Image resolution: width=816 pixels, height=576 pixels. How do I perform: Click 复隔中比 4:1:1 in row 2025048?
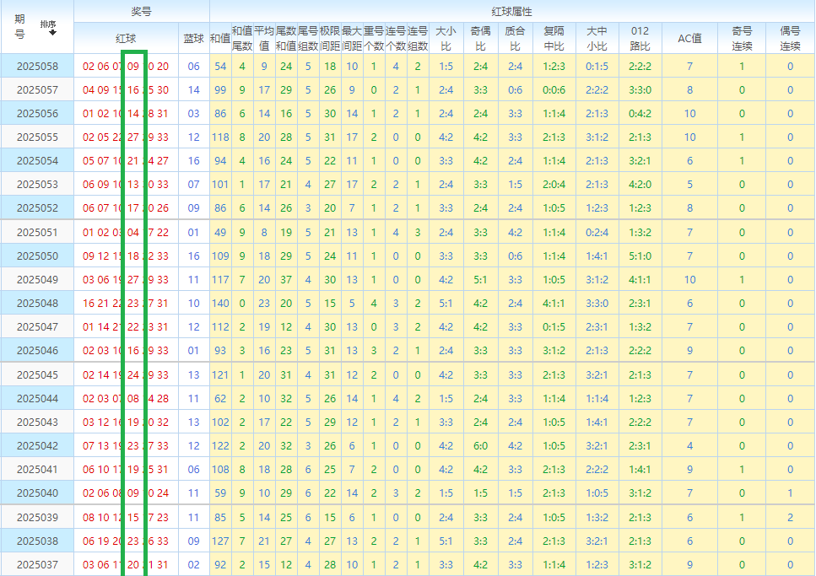coord(554,303)
